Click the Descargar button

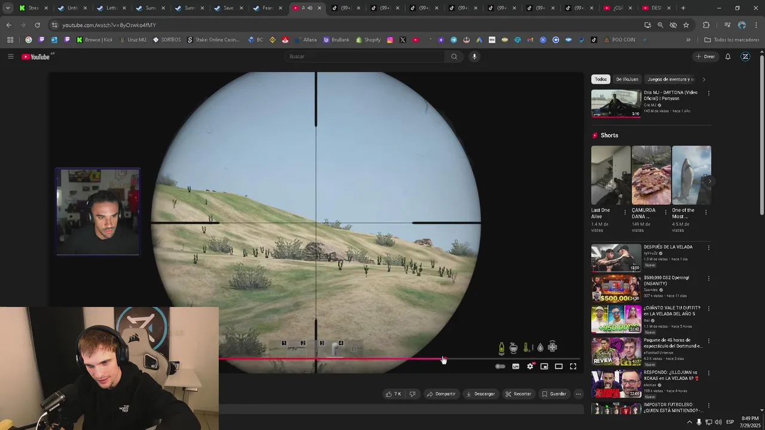(x=481, y=394)
